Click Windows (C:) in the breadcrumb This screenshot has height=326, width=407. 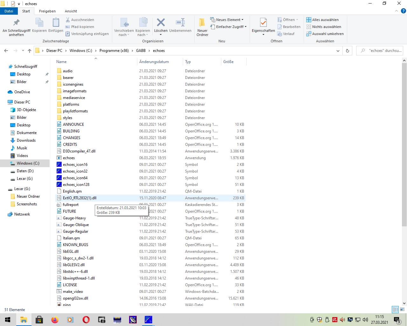click(81, 51)
